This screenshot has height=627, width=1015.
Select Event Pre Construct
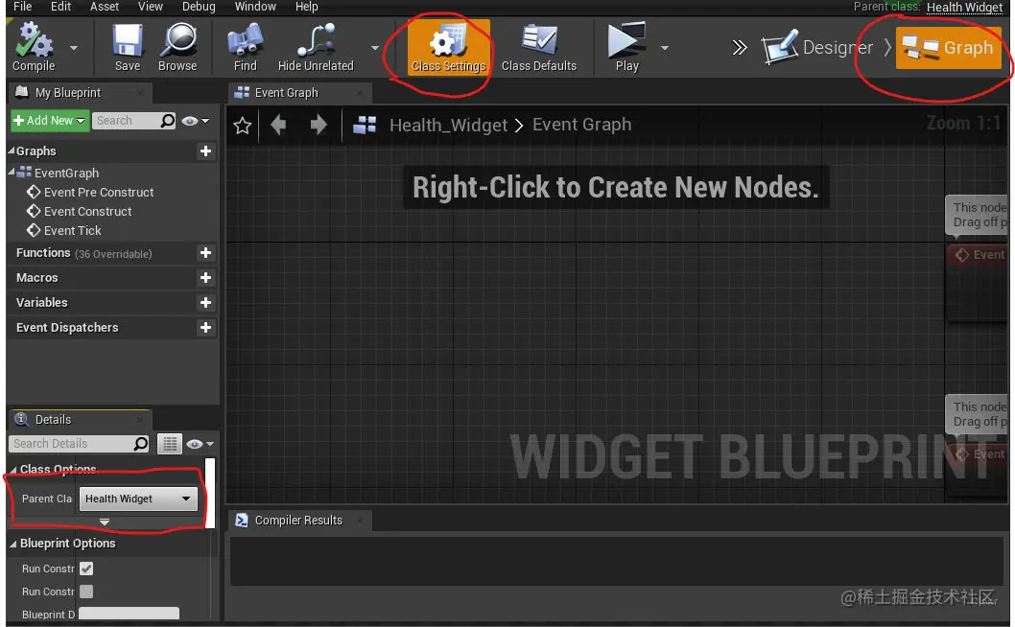pyautogui.click(x=89, y=192)
